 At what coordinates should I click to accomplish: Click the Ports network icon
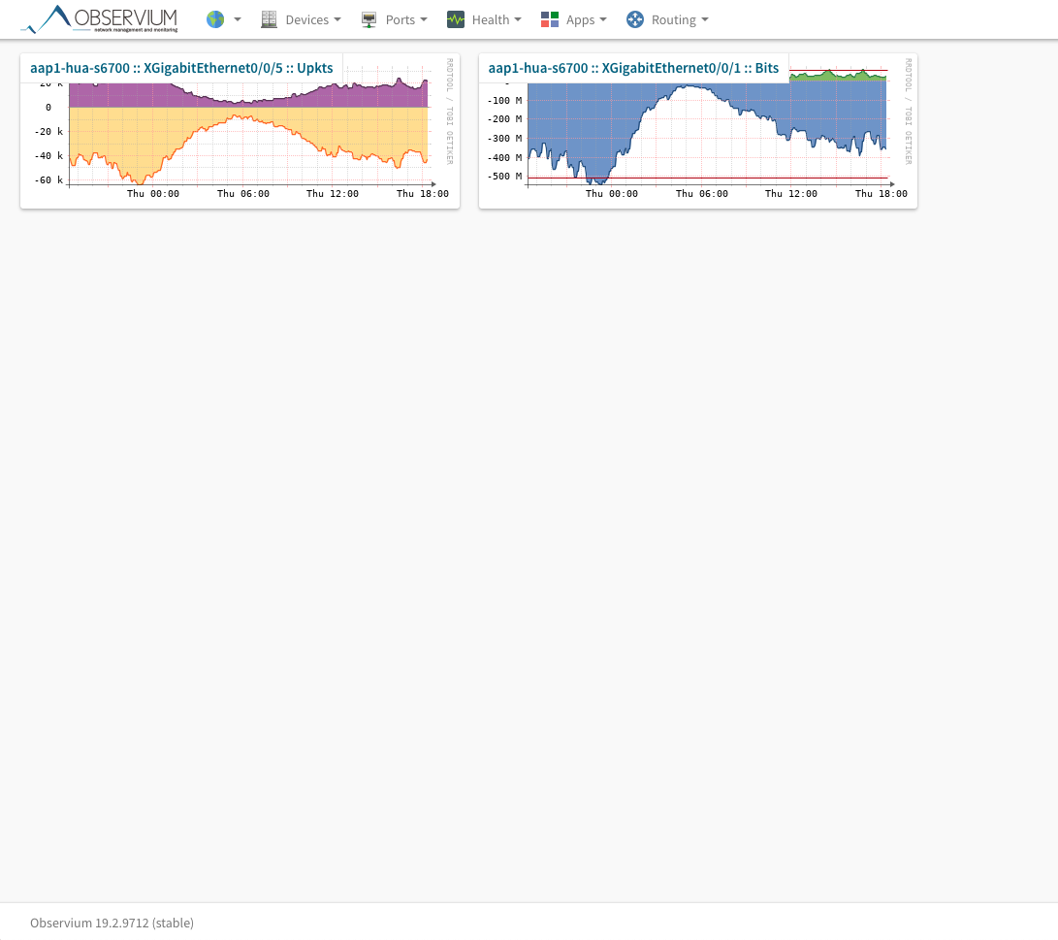tap(369, 19)
